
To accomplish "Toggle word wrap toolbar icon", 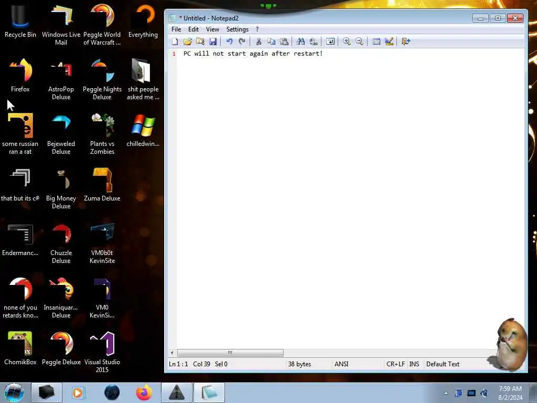I will pos(330,42).
